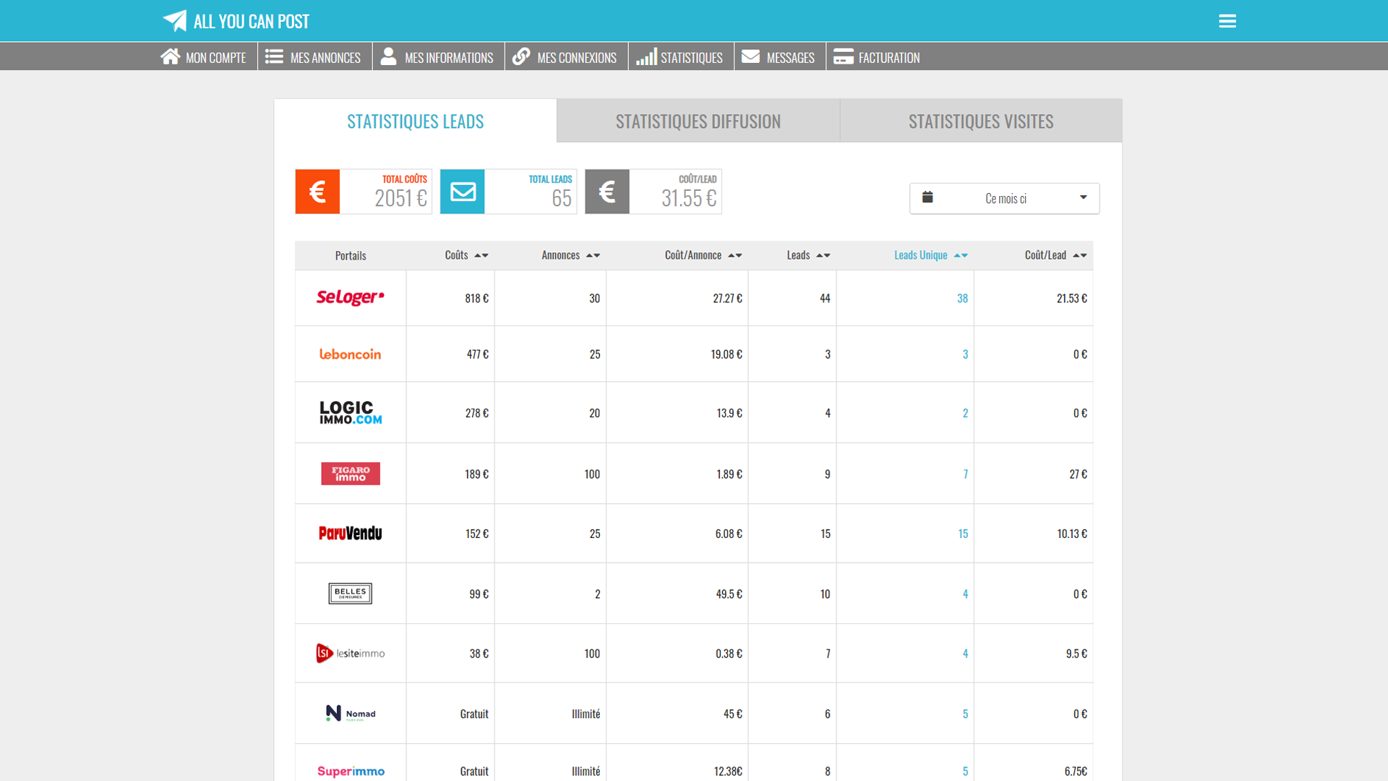Image resolution: width=1388 pixels, height=781 pixels.
Task: Click ParuVendu Coût/Lead 10.13 €
Action: (1072, 534)
